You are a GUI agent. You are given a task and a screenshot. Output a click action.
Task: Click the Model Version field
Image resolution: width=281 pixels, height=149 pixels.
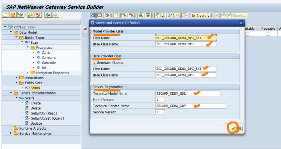click(160, 100)
